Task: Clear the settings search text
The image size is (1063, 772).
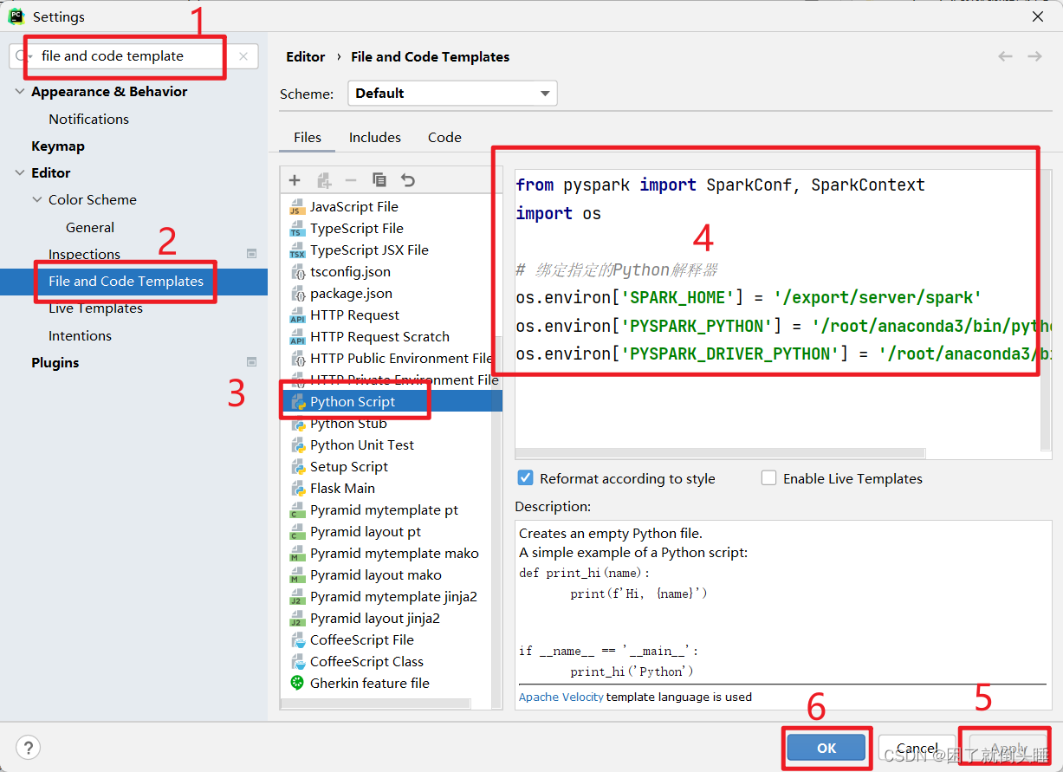Action: pyautogui.click(x=243, y=56)
